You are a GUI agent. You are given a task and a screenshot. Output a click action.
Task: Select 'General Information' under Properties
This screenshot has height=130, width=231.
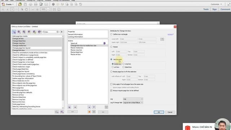pos(75,34)
